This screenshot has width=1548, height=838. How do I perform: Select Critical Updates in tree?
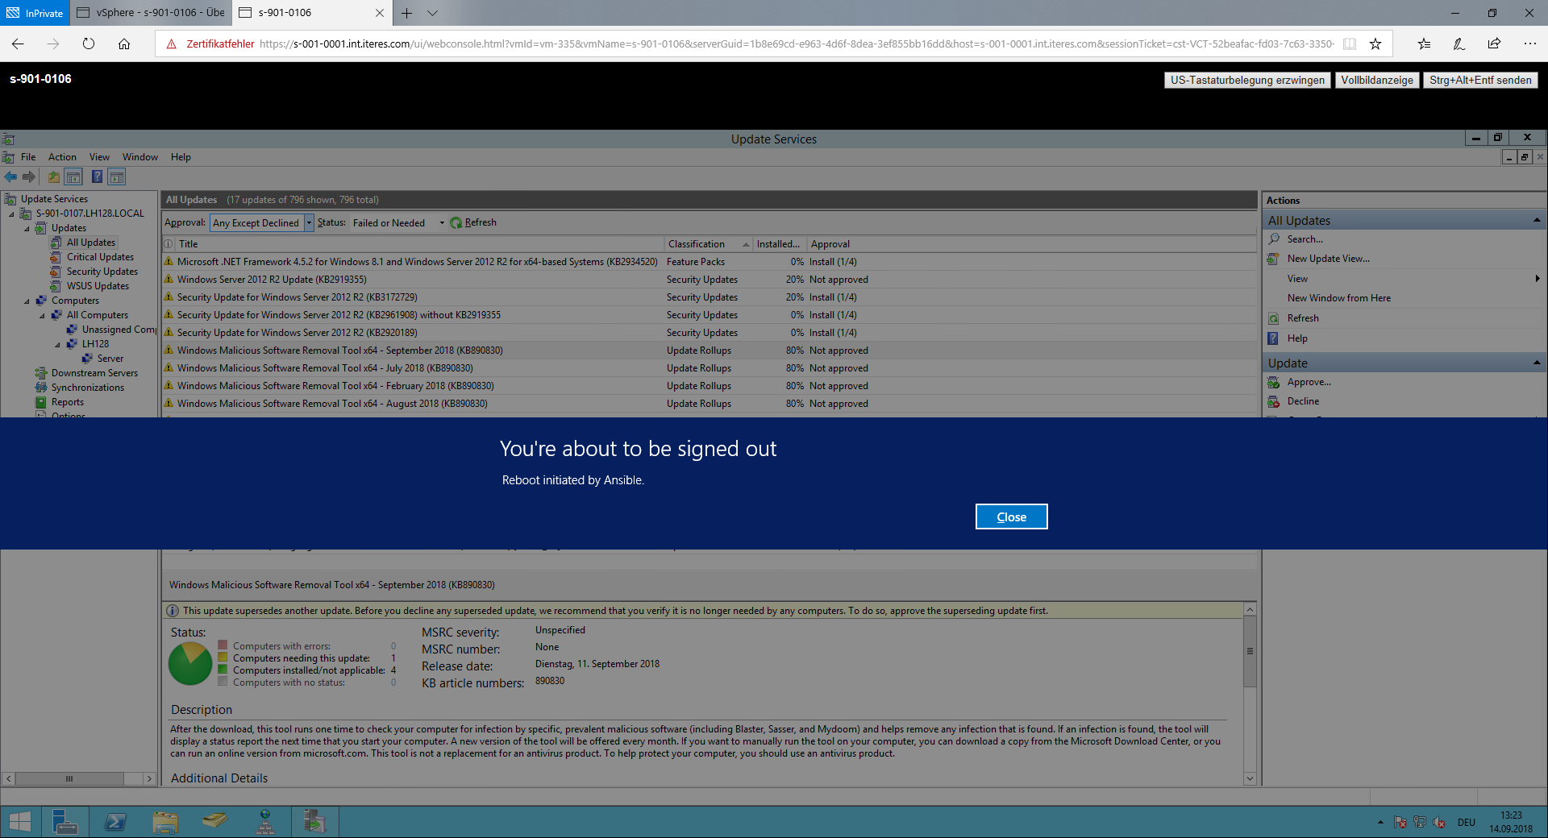(100, 258)
